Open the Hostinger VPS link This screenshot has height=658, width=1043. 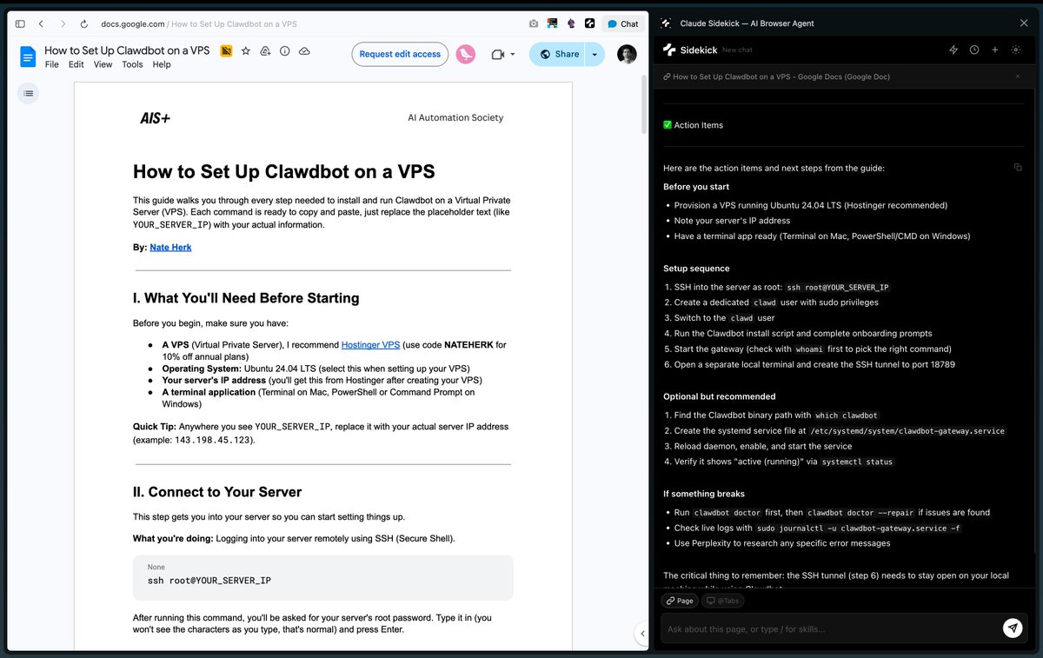[370, 345]
